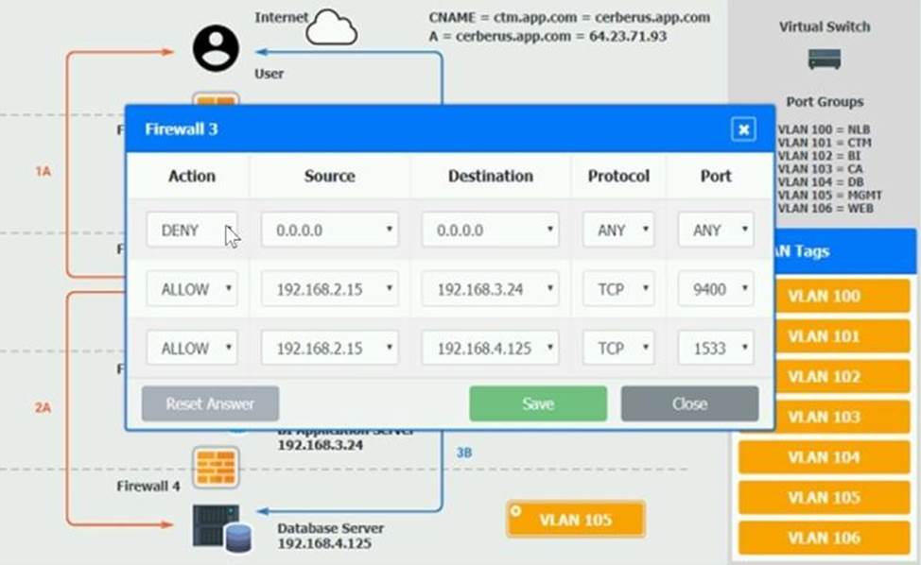The height and width of the screenshot is (565, 921).
Task: Click the Internet cloud icon
Action: tap(333, 28)
